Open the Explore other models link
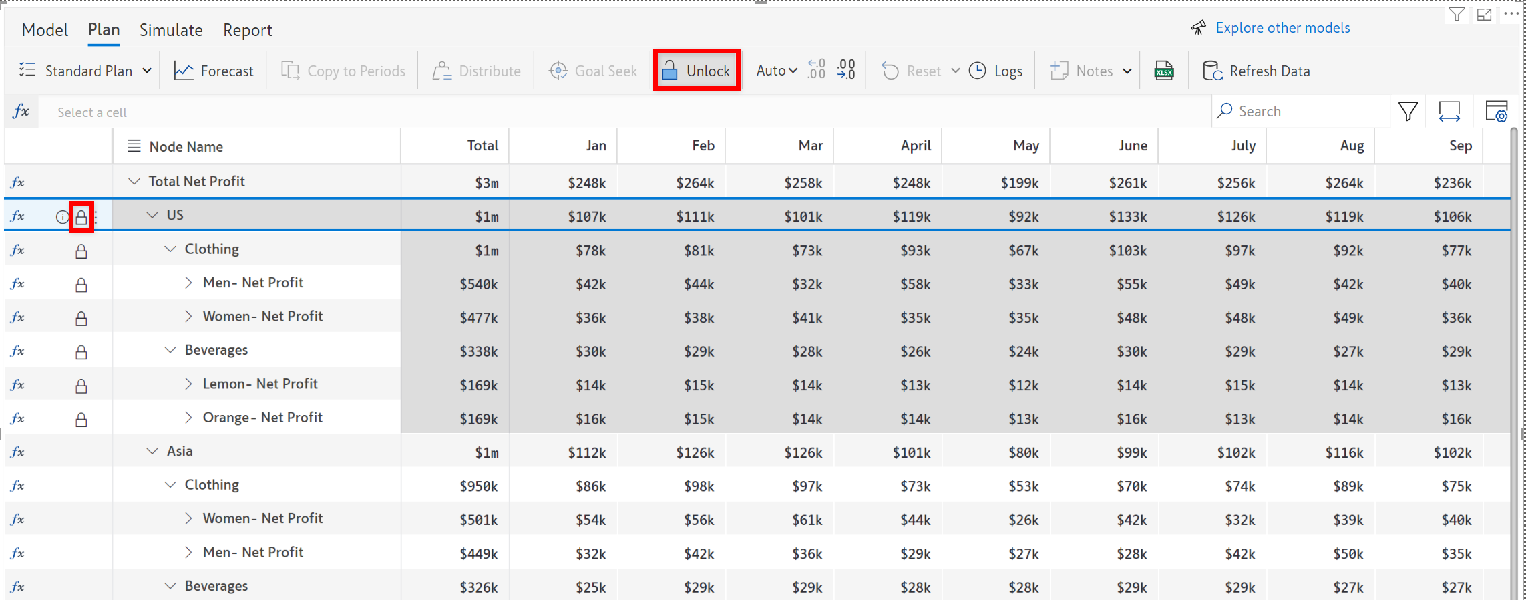The width and height of the screenshot is (1526, 600). (x=1282, y=28)
